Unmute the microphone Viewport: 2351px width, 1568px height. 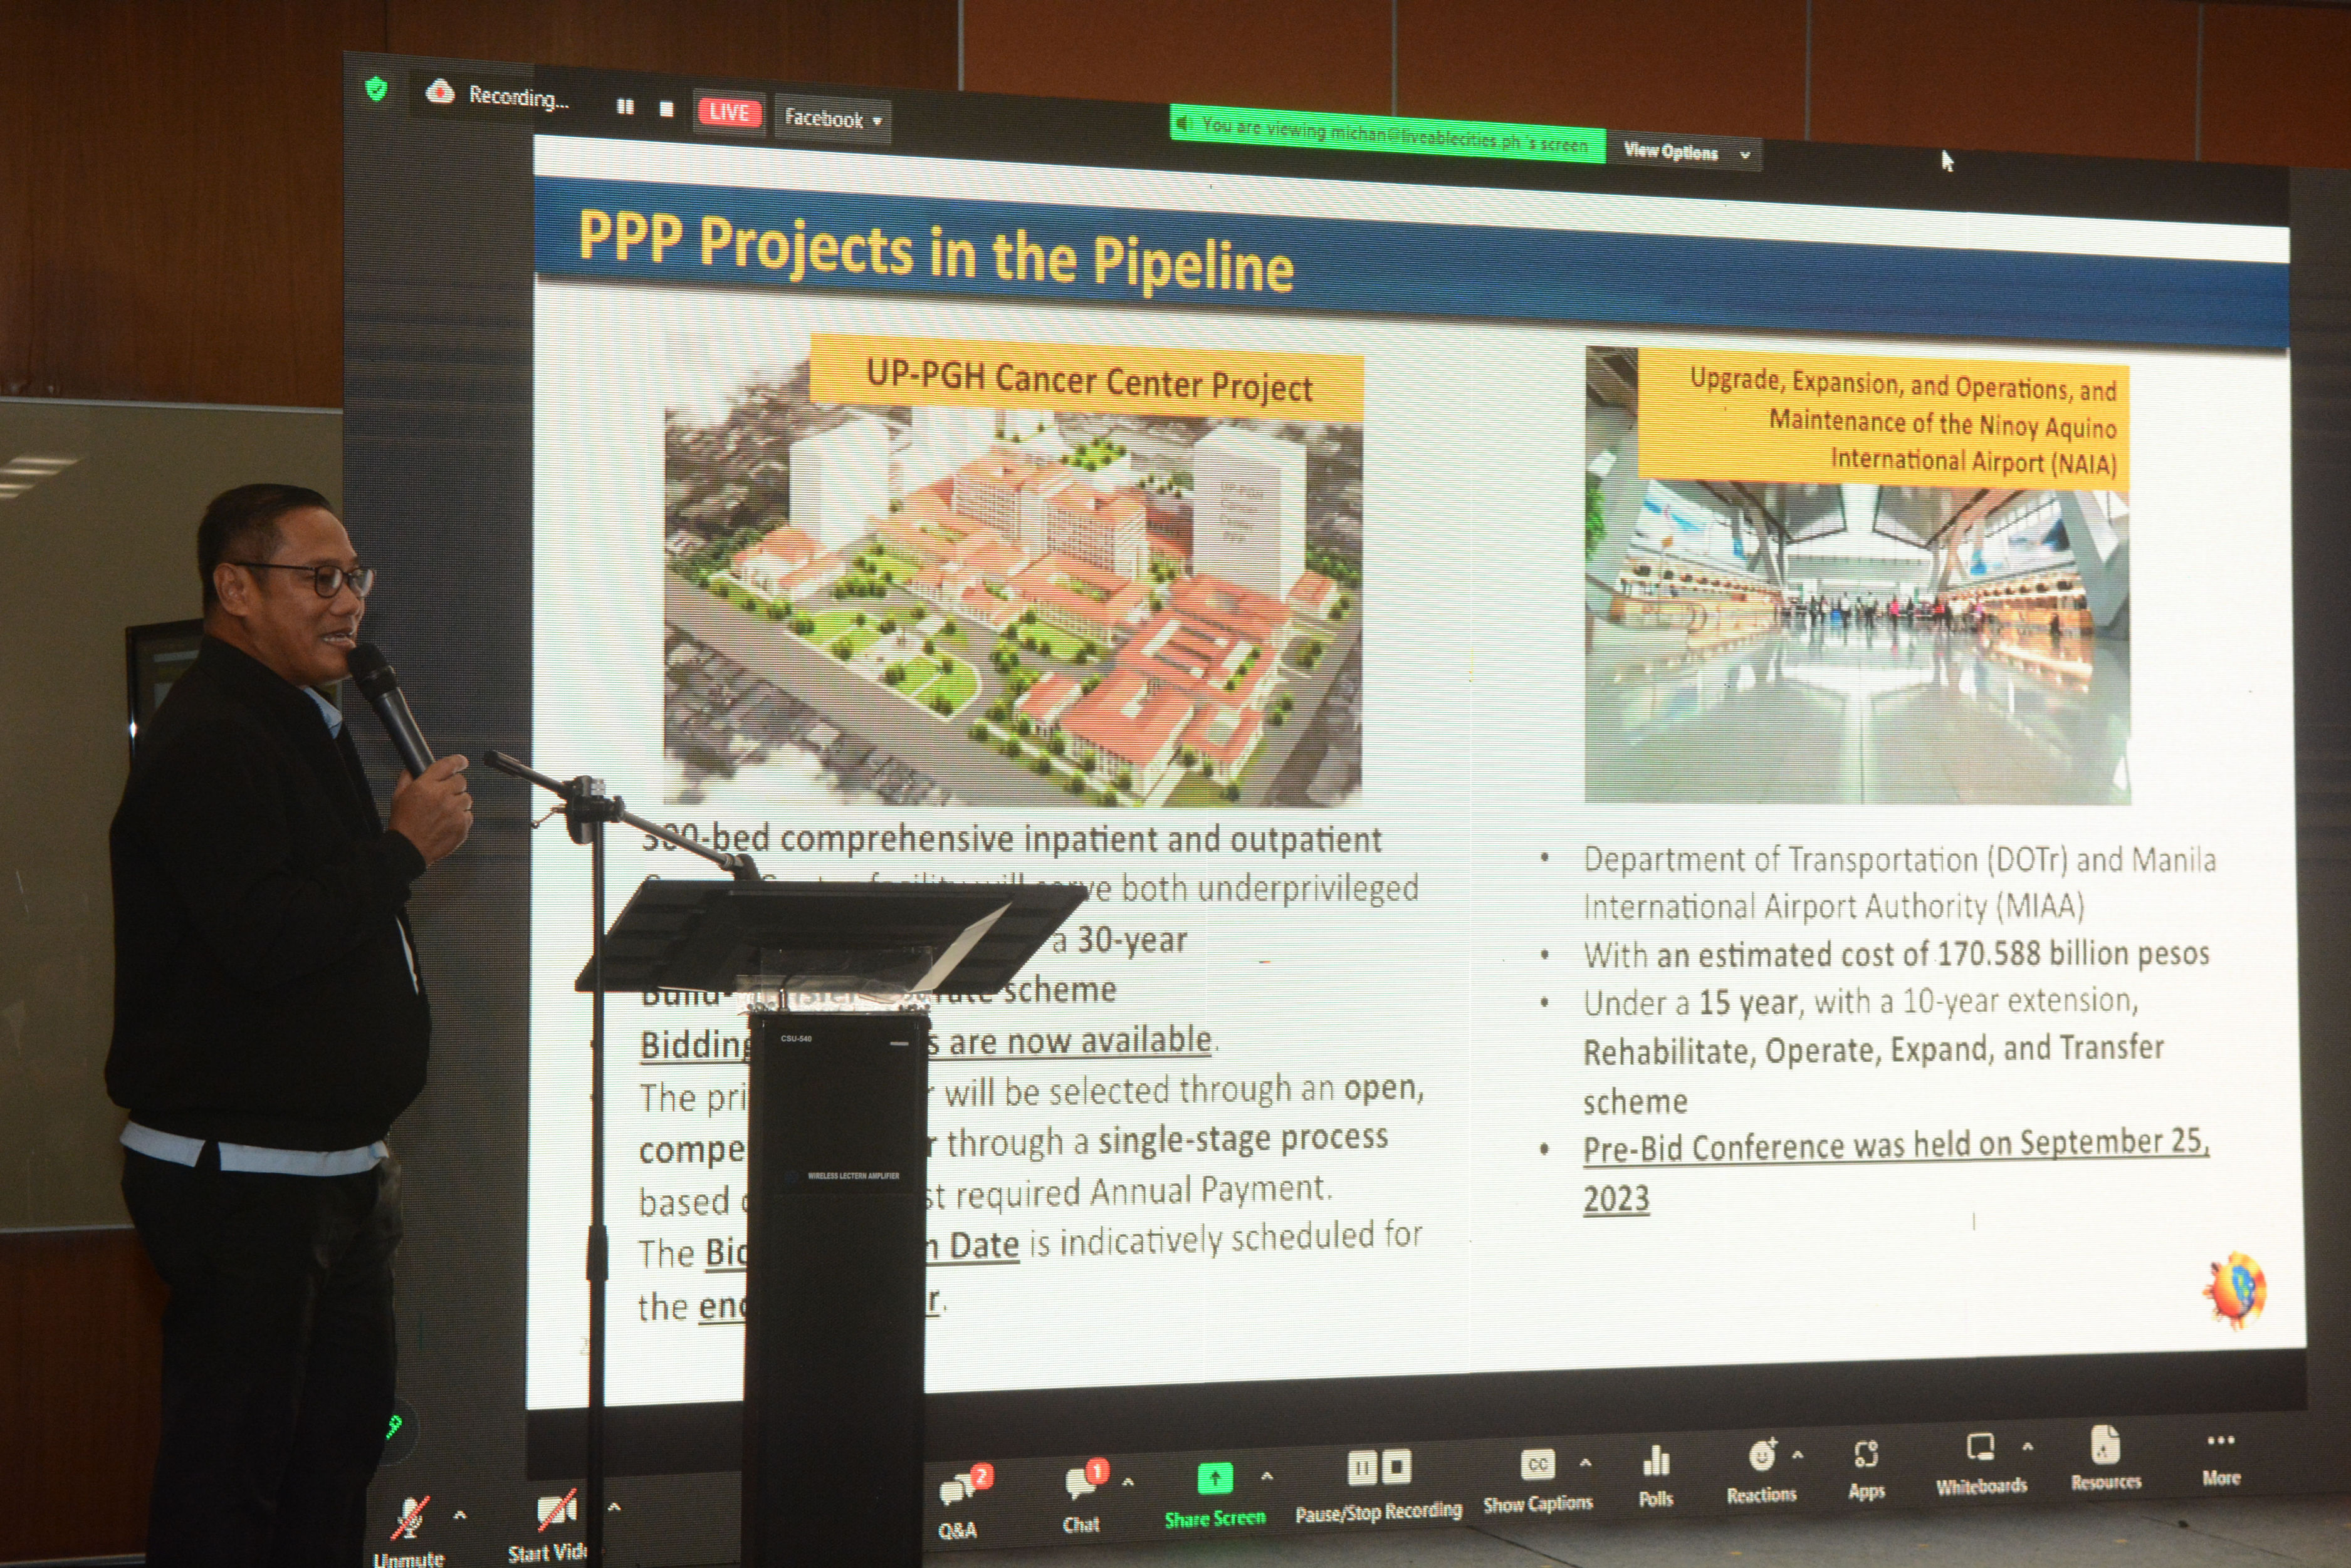coord(409,1530)
